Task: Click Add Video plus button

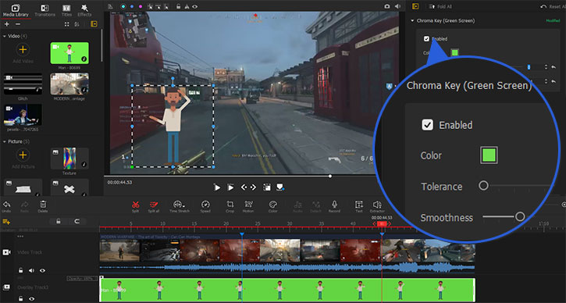Action: [23, 49]
